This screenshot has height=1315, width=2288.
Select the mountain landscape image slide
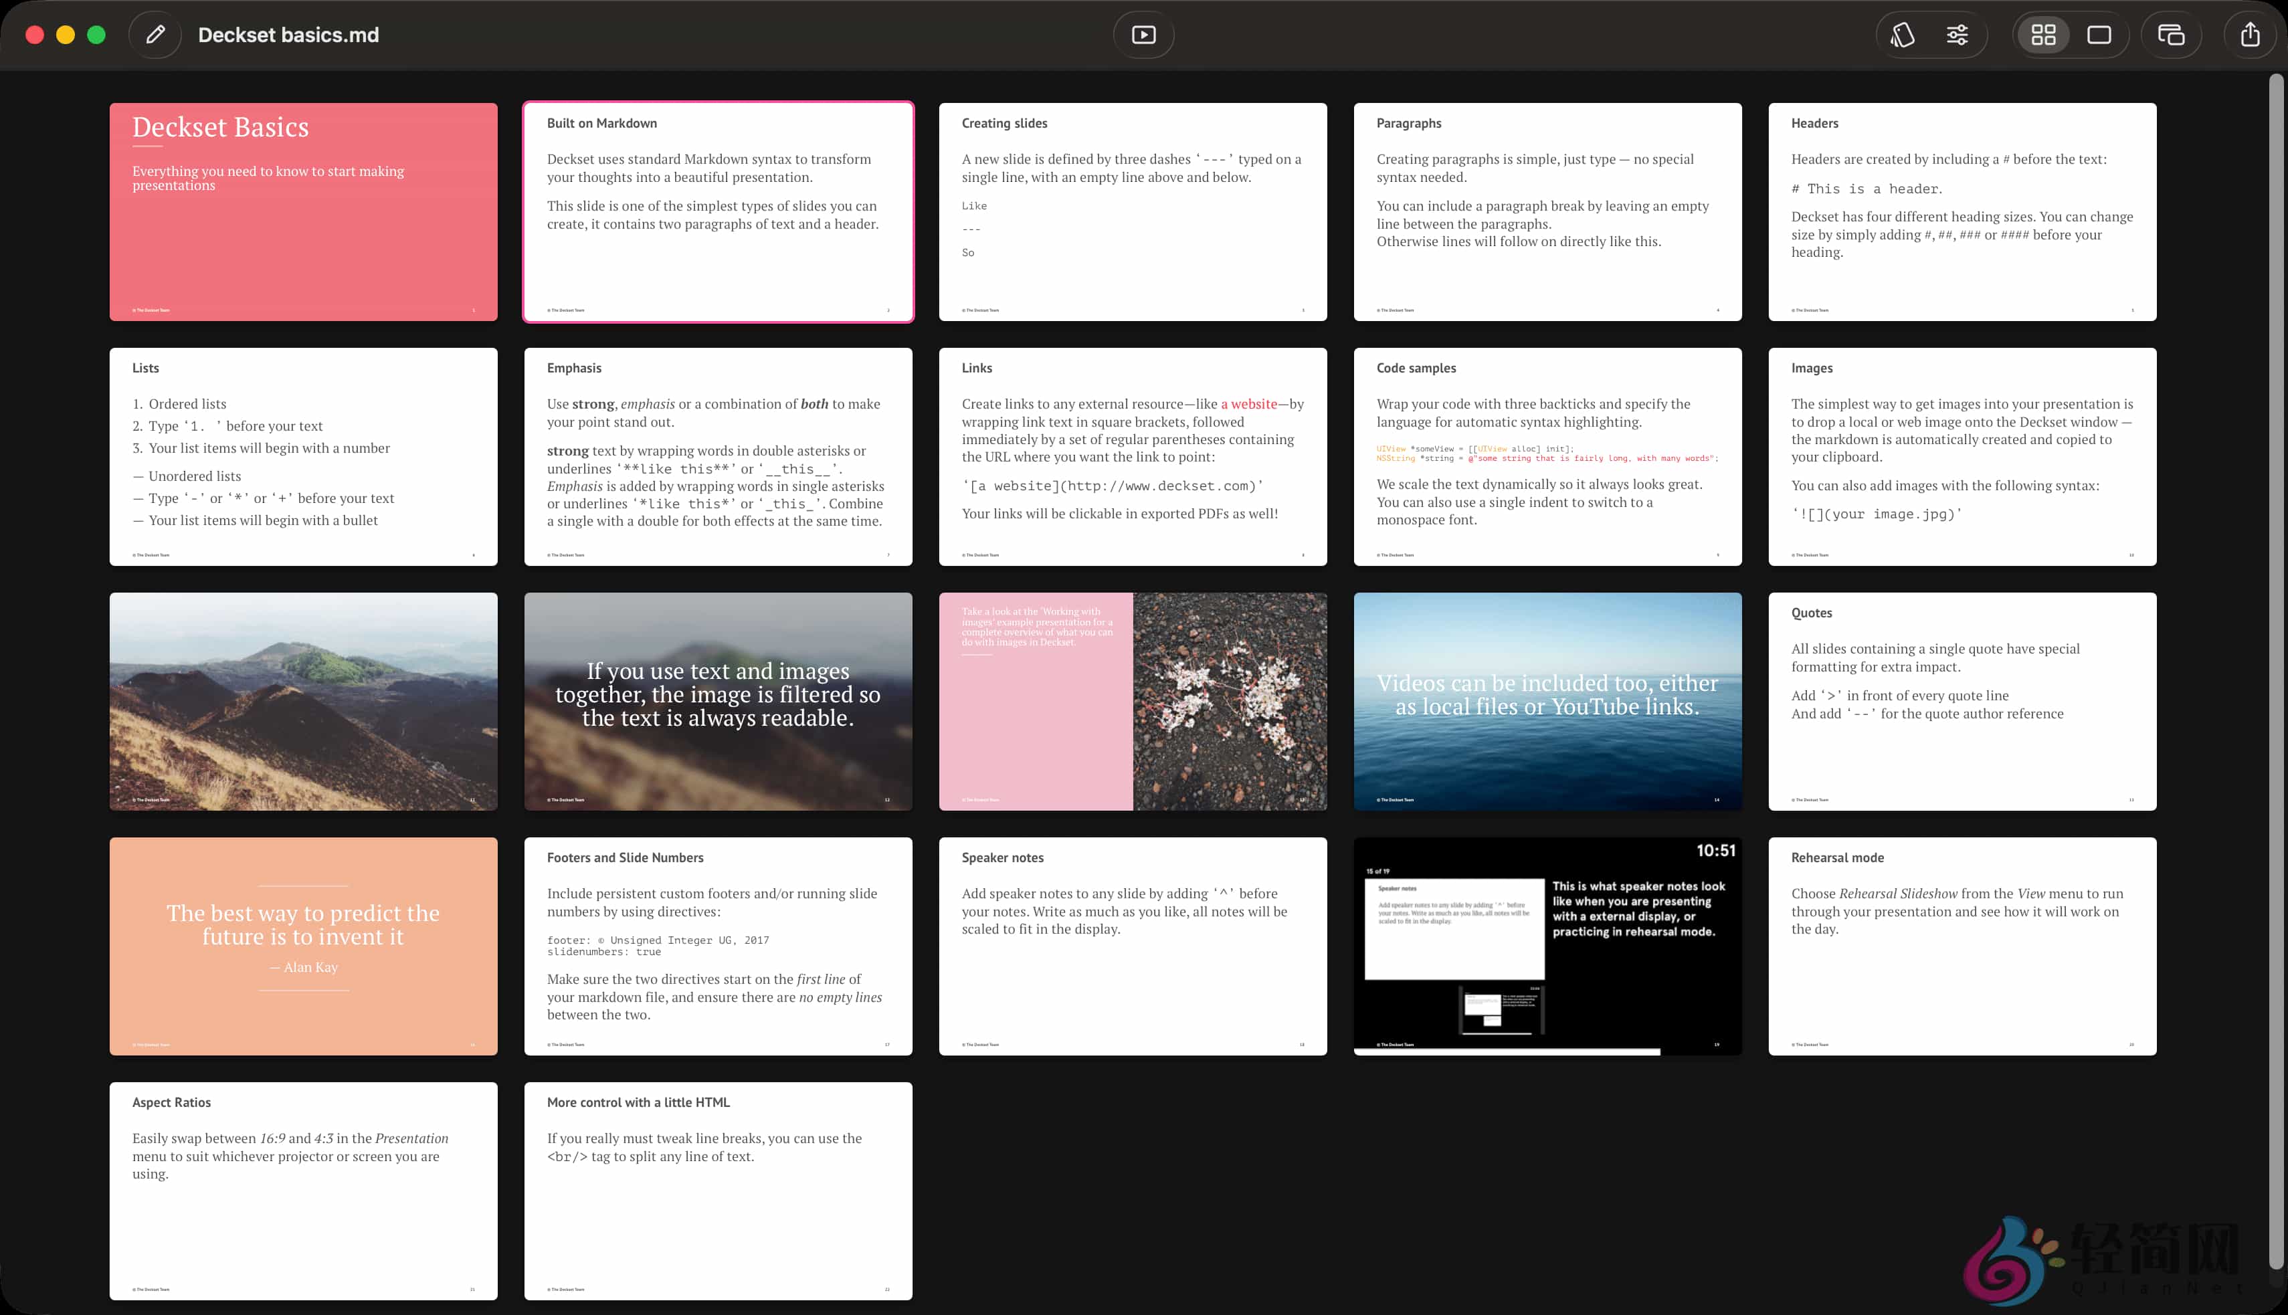tap(304, 701)
